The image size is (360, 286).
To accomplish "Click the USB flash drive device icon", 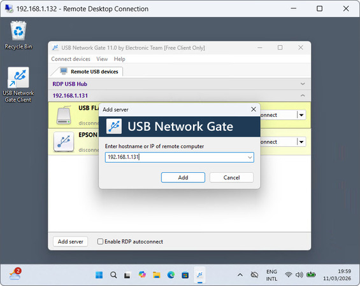I will [x=64, y=115].
